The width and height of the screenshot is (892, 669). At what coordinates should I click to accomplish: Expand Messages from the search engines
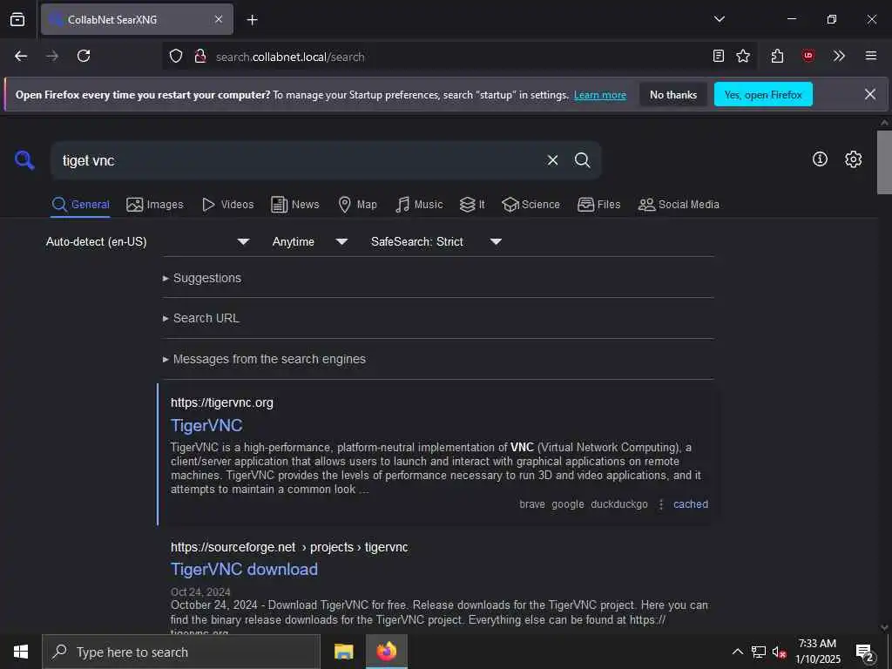tap(265, 360)
